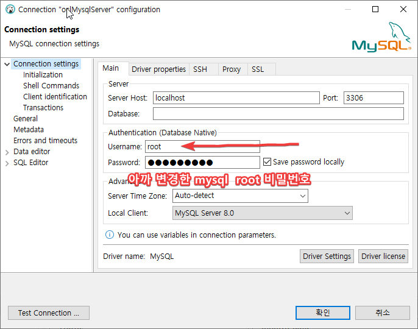Click the Database input field
418x329 pixels.
pyautogui.click(x=278, y=113)
